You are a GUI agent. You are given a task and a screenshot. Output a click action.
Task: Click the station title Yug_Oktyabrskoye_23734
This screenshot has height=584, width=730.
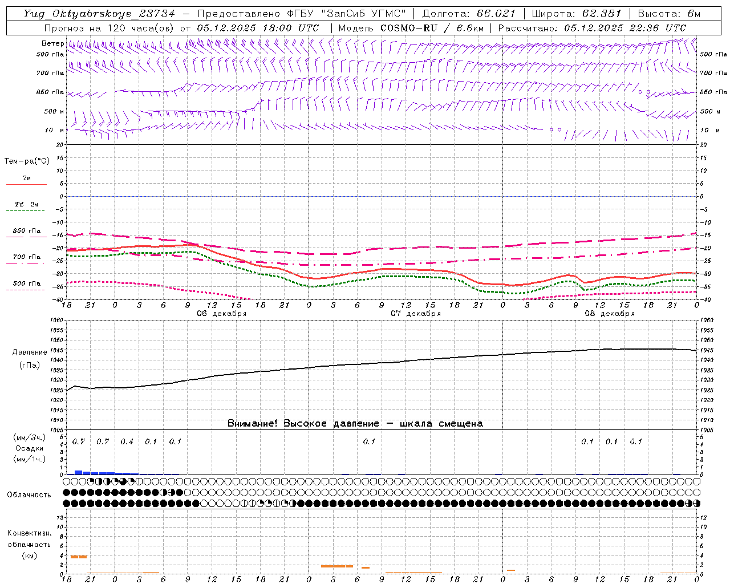coord(99,14)
